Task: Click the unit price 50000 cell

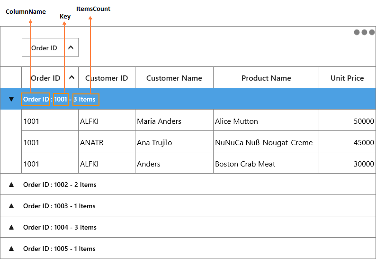Action: tap(347, 120)
